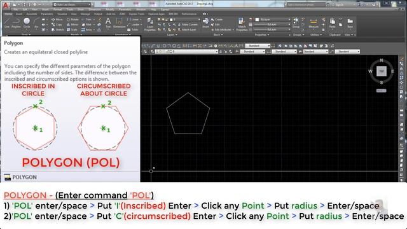The height and width of the screenshot is (229, 407).
Task: Open the AutoCAD application menu logo
Action: (6, 4)
